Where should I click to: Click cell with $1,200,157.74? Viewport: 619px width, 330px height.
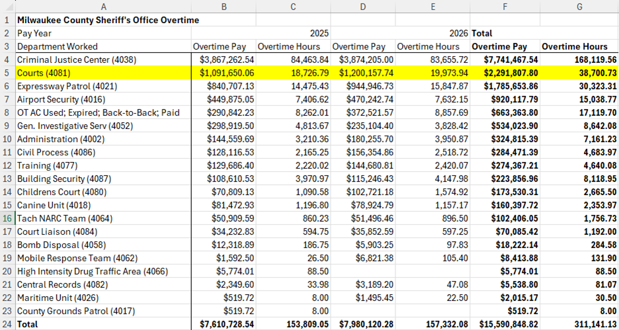[363, 73]
